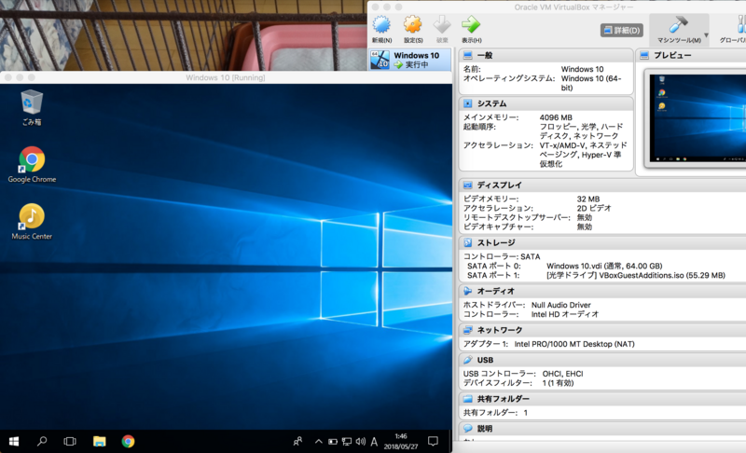Click the 4096 MB main memory value

(556, 117)
